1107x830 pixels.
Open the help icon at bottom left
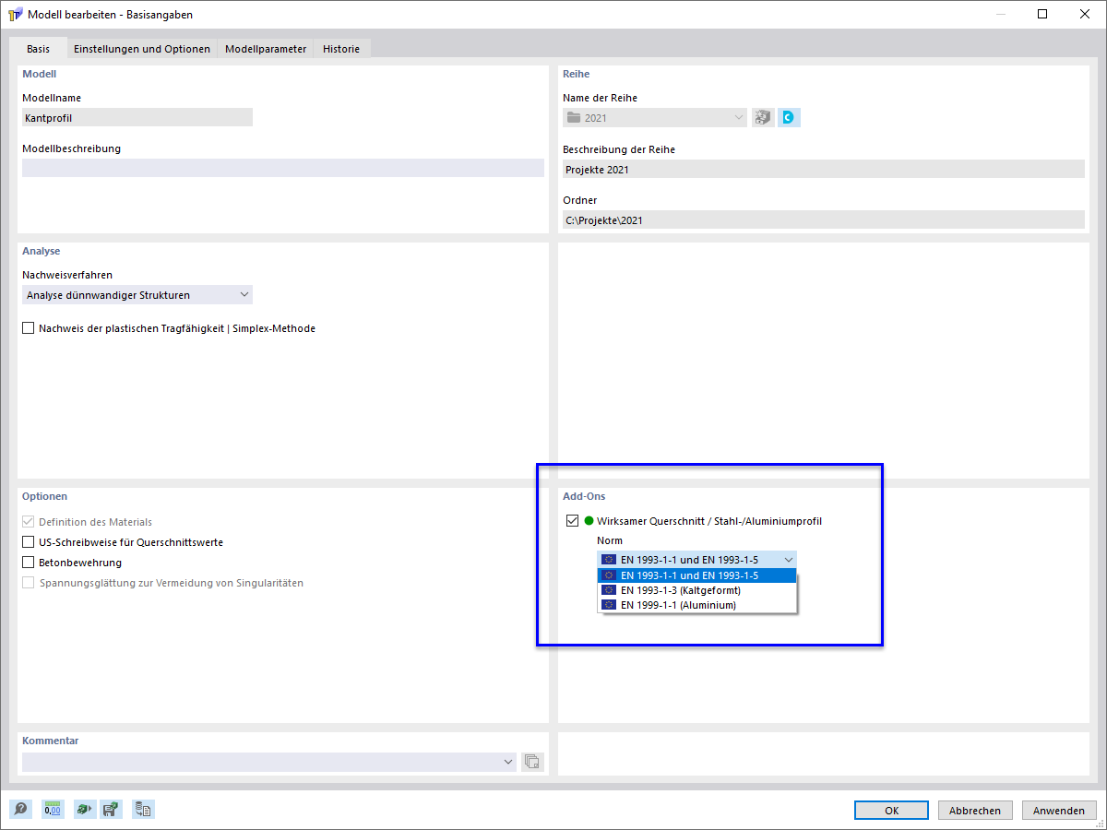20,810
